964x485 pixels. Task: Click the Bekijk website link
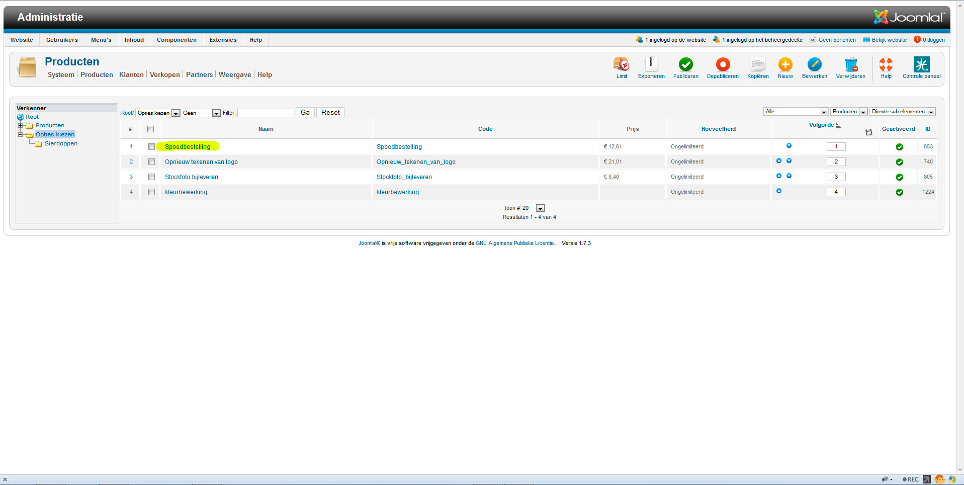[x=889, y=40]
